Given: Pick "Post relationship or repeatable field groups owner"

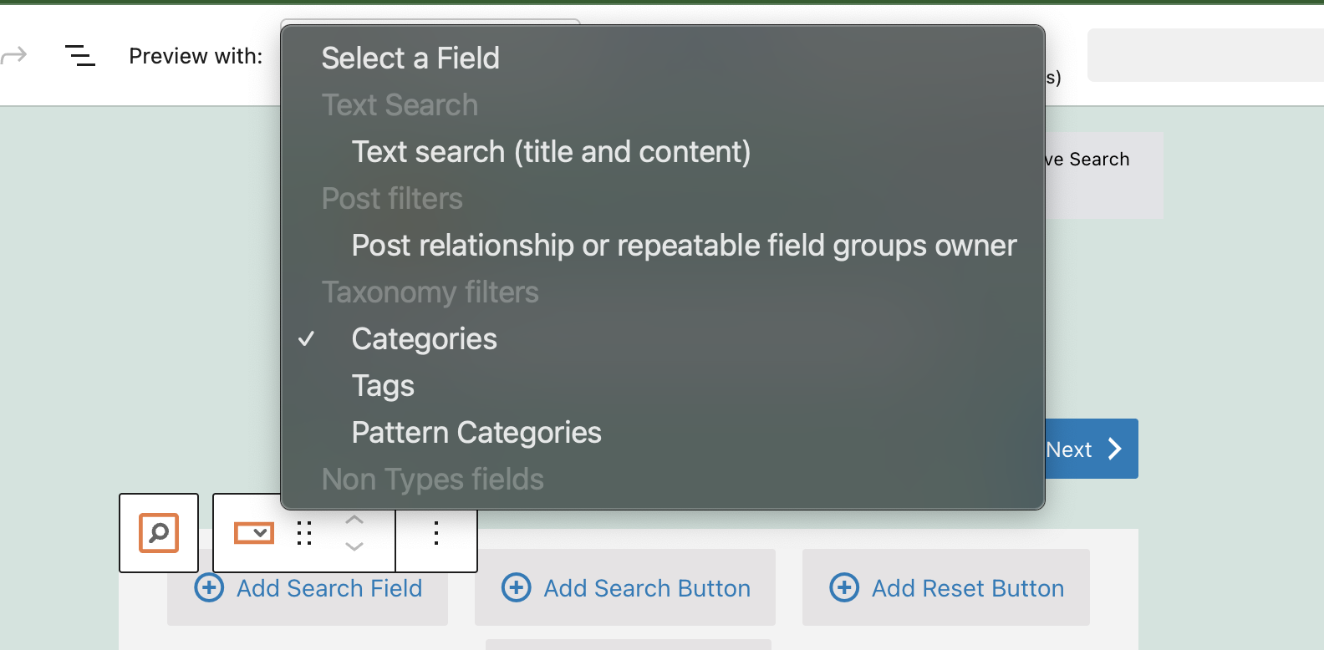Looking at the screenshot, I should (684, 246).
